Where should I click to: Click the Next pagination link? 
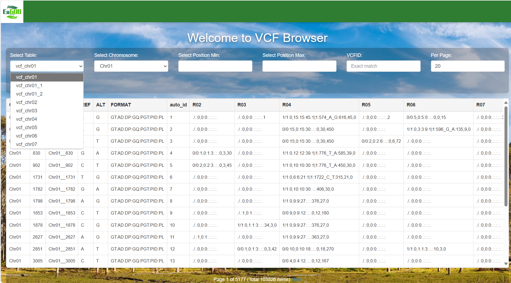pos(296,279)
